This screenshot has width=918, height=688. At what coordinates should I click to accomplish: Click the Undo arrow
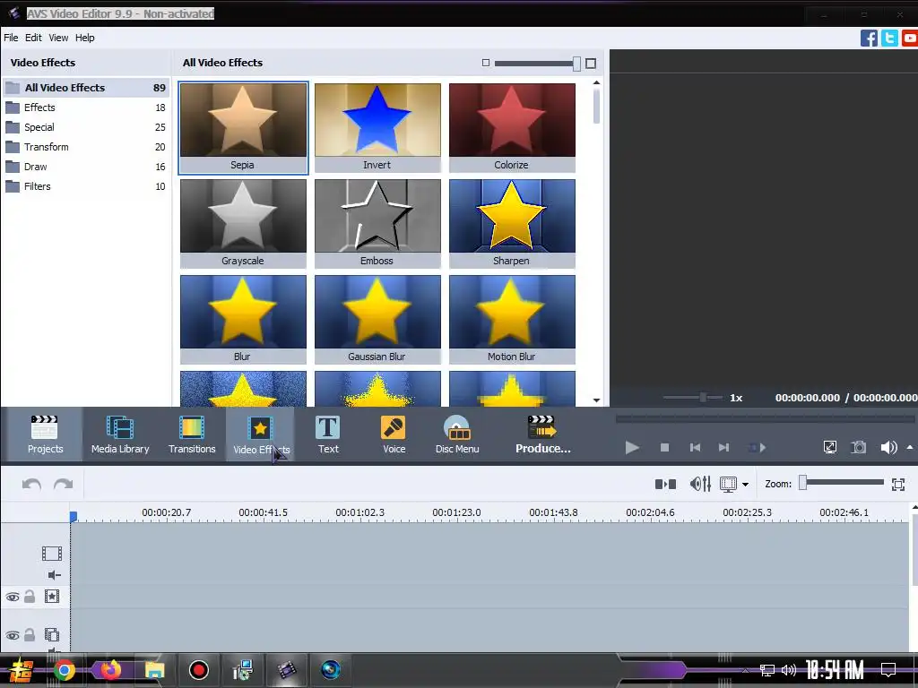(31, 484)
